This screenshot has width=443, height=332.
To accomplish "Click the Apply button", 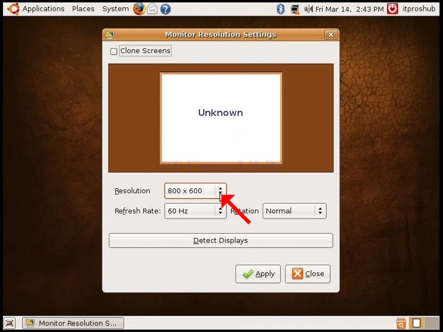I will tap(258, 274).
